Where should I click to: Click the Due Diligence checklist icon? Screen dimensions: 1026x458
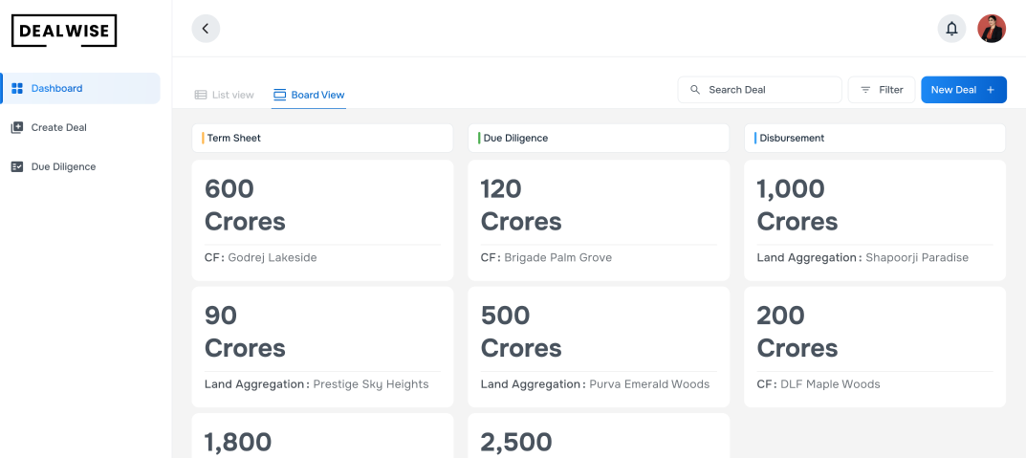click(16, 166)
